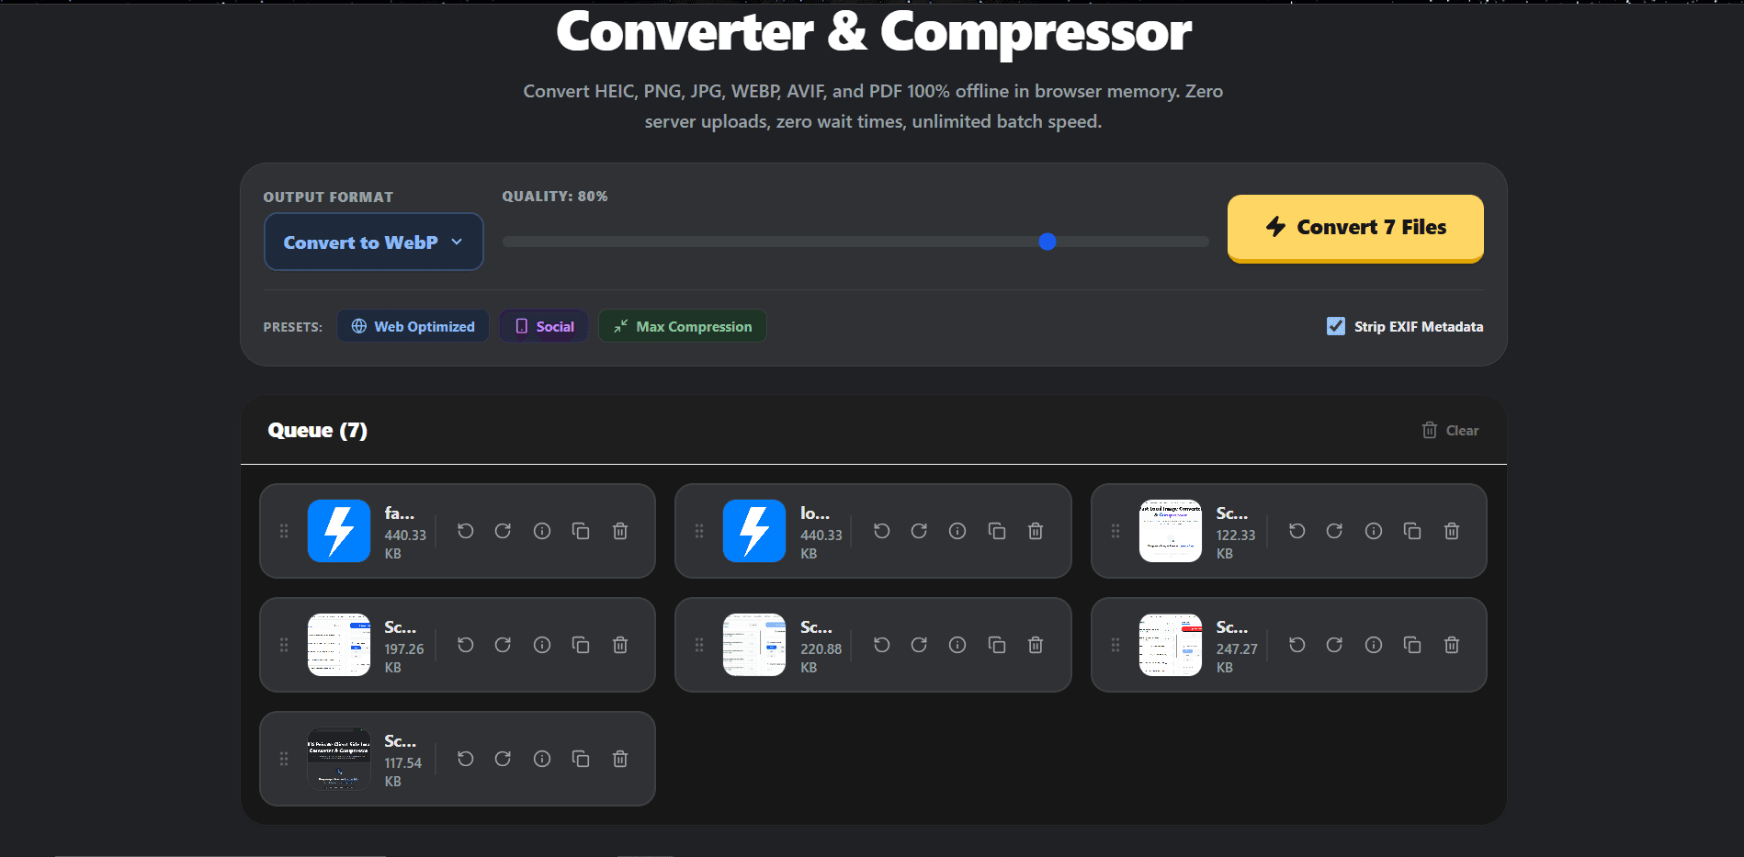
Task: Duplicate the 197.26 KB queue item
Action: pos(581,645)
